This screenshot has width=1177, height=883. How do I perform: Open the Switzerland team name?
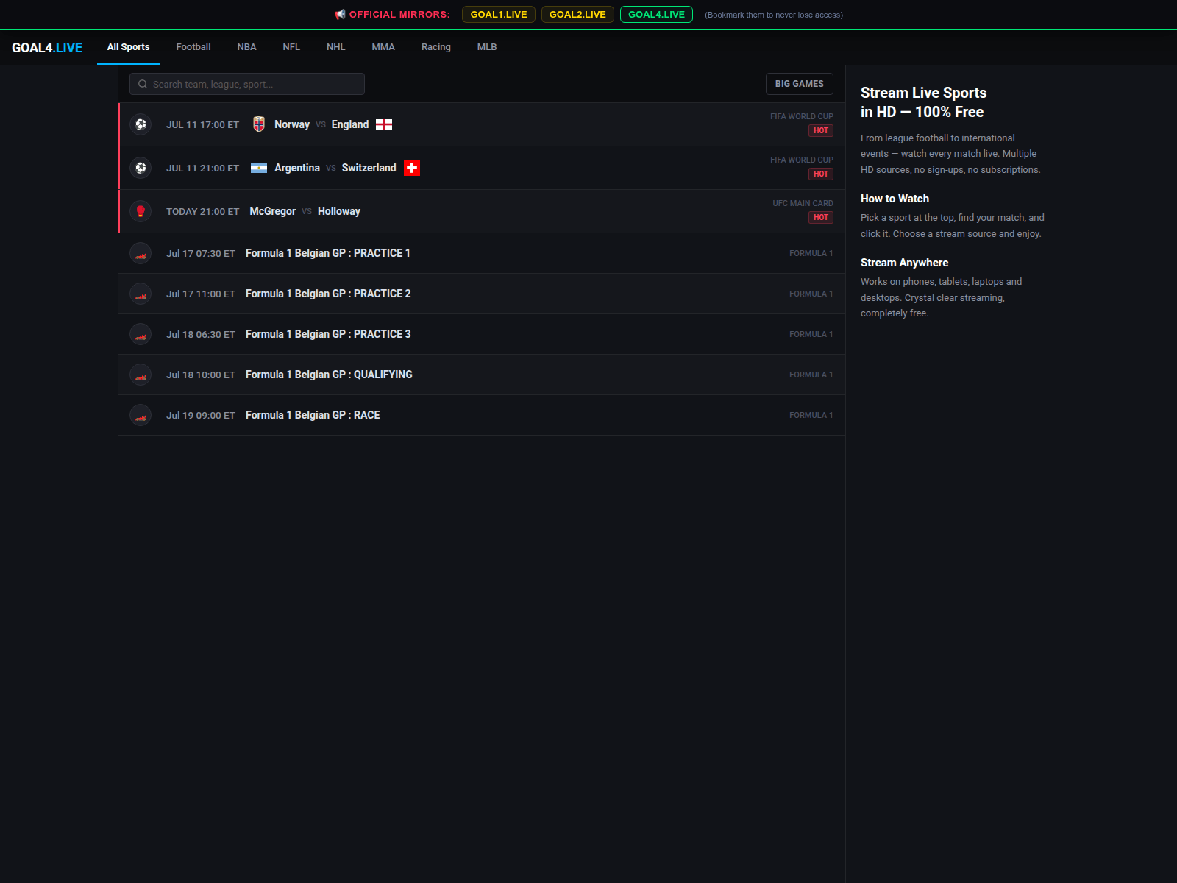tap(369, 168)
